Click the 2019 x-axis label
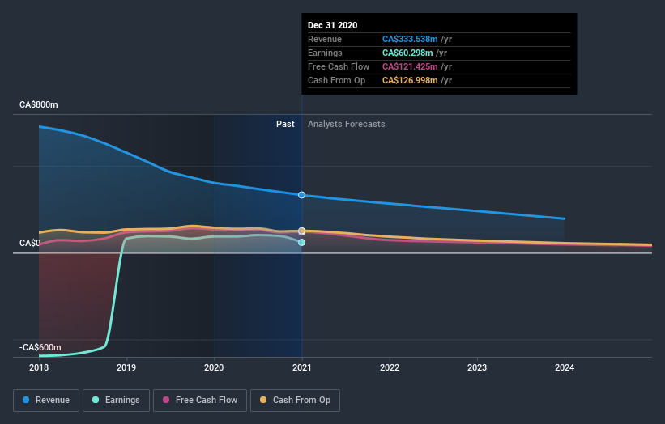 point(126,367)
